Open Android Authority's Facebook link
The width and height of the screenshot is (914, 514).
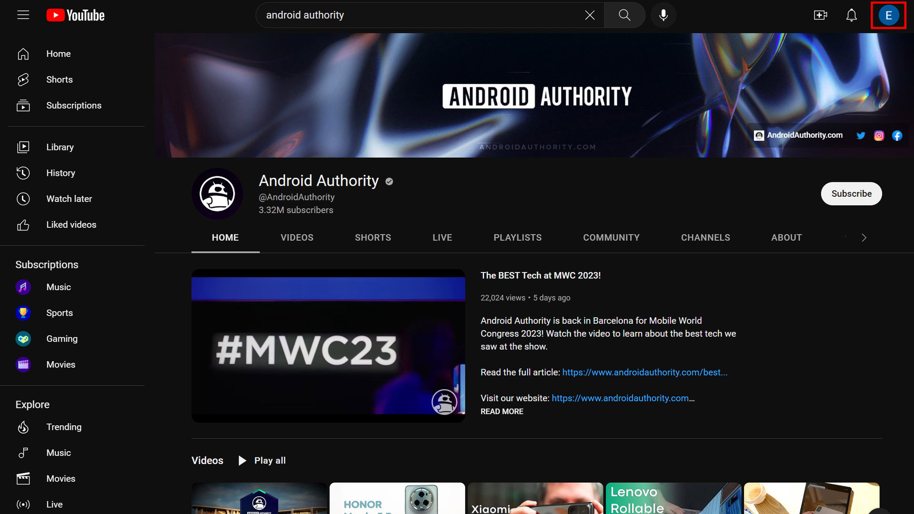click(897, 136)
